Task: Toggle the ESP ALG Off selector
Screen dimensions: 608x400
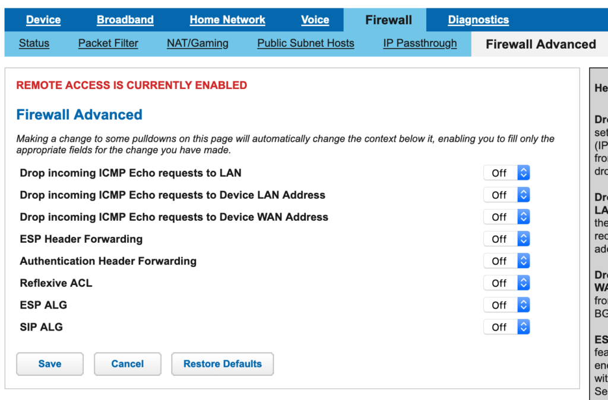Action: click(x=506, y=305)
